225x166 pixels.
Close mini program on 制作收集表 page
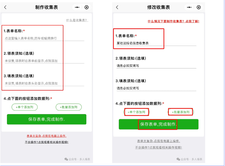click(x=87, y=7)
